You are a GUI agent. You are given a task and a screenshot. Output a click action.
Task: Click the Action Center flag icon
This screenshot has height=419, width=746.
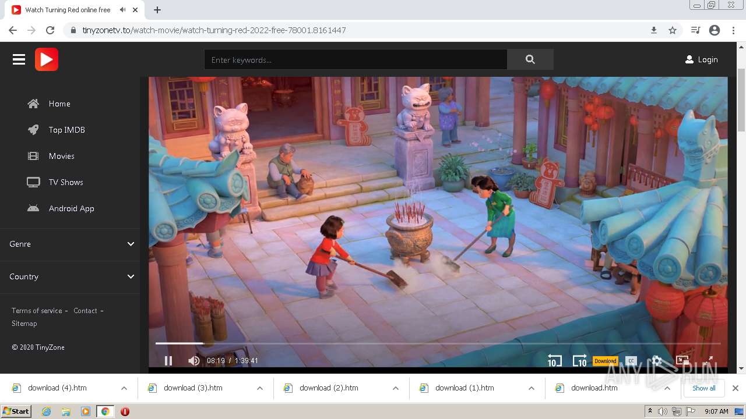[691, 411]
